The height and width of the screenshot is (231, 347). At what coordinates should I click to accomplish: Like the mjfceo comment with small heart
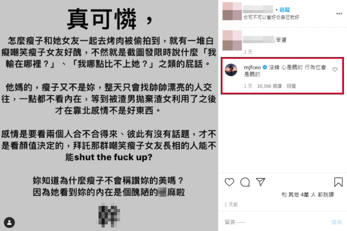335,70
